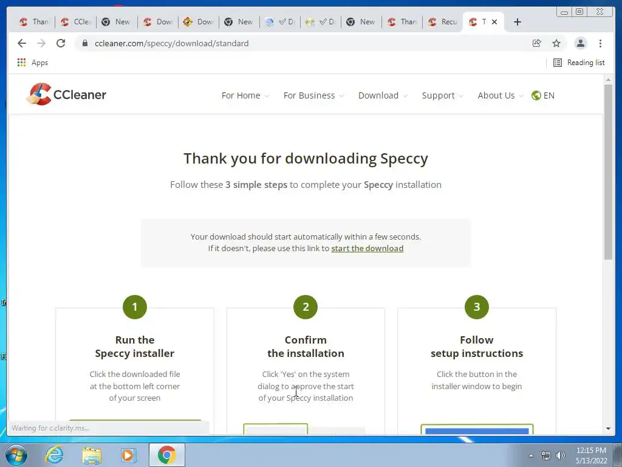Click page scrollbar down arrow
The width and height of the screenshot is (622, 467).
coord(608,429)
